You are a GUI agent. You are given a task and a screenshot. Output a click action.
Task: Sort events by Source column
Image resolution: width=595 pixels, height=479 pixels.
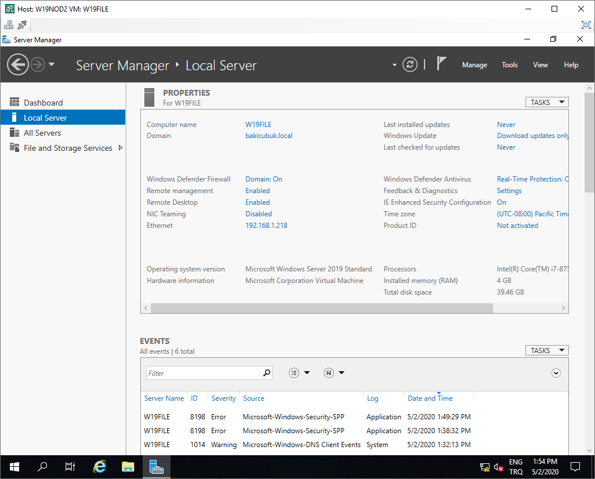point(253,398)
